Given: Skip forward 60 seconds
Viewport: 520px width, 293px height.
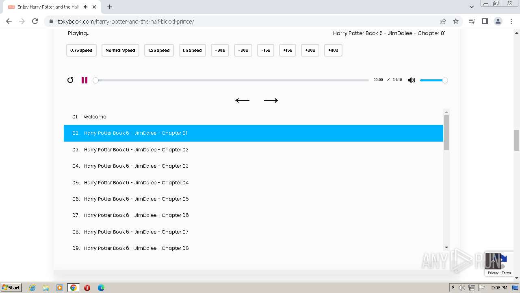Looking at the screenshot, I should click(333, 50).
